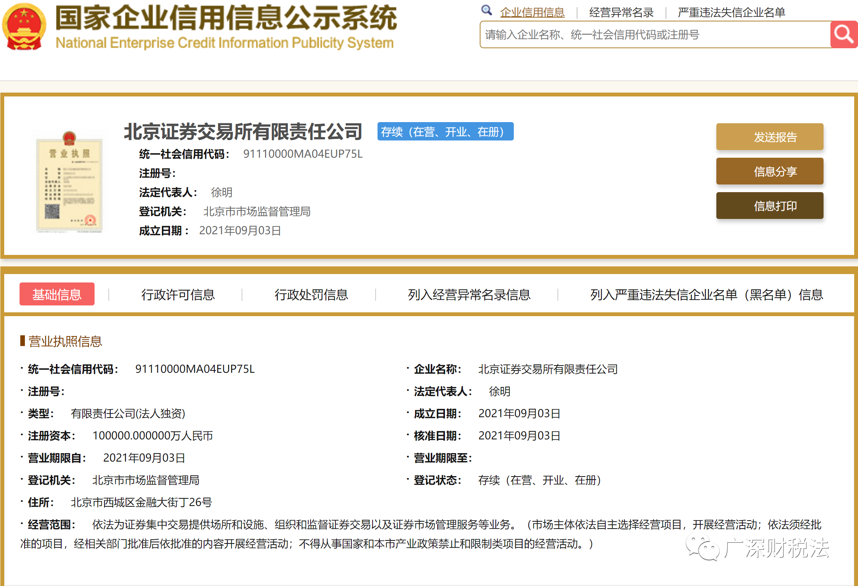Click the 住所 value 北京市西城区金融大街丁26号
Viewport: 858px width, 586px height.
[141, 502]
